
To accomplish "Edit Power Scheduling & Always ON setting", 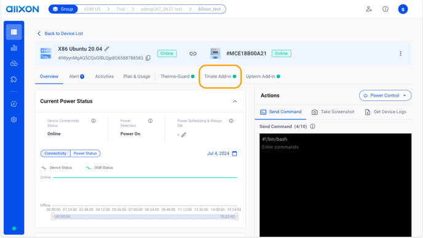I will [184, 135].
